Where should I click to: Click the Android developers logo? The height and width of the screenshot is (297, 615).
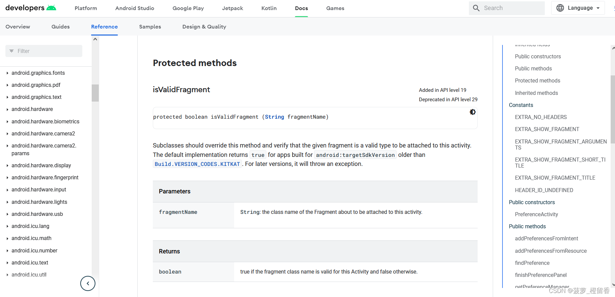click(x=31, y=8)
